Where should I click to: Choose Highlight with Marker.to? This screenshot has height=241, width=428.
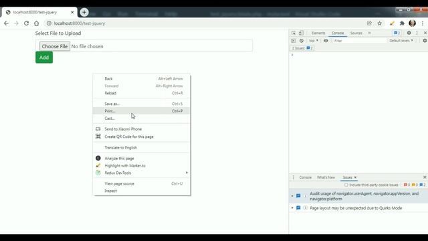point(142,165)
